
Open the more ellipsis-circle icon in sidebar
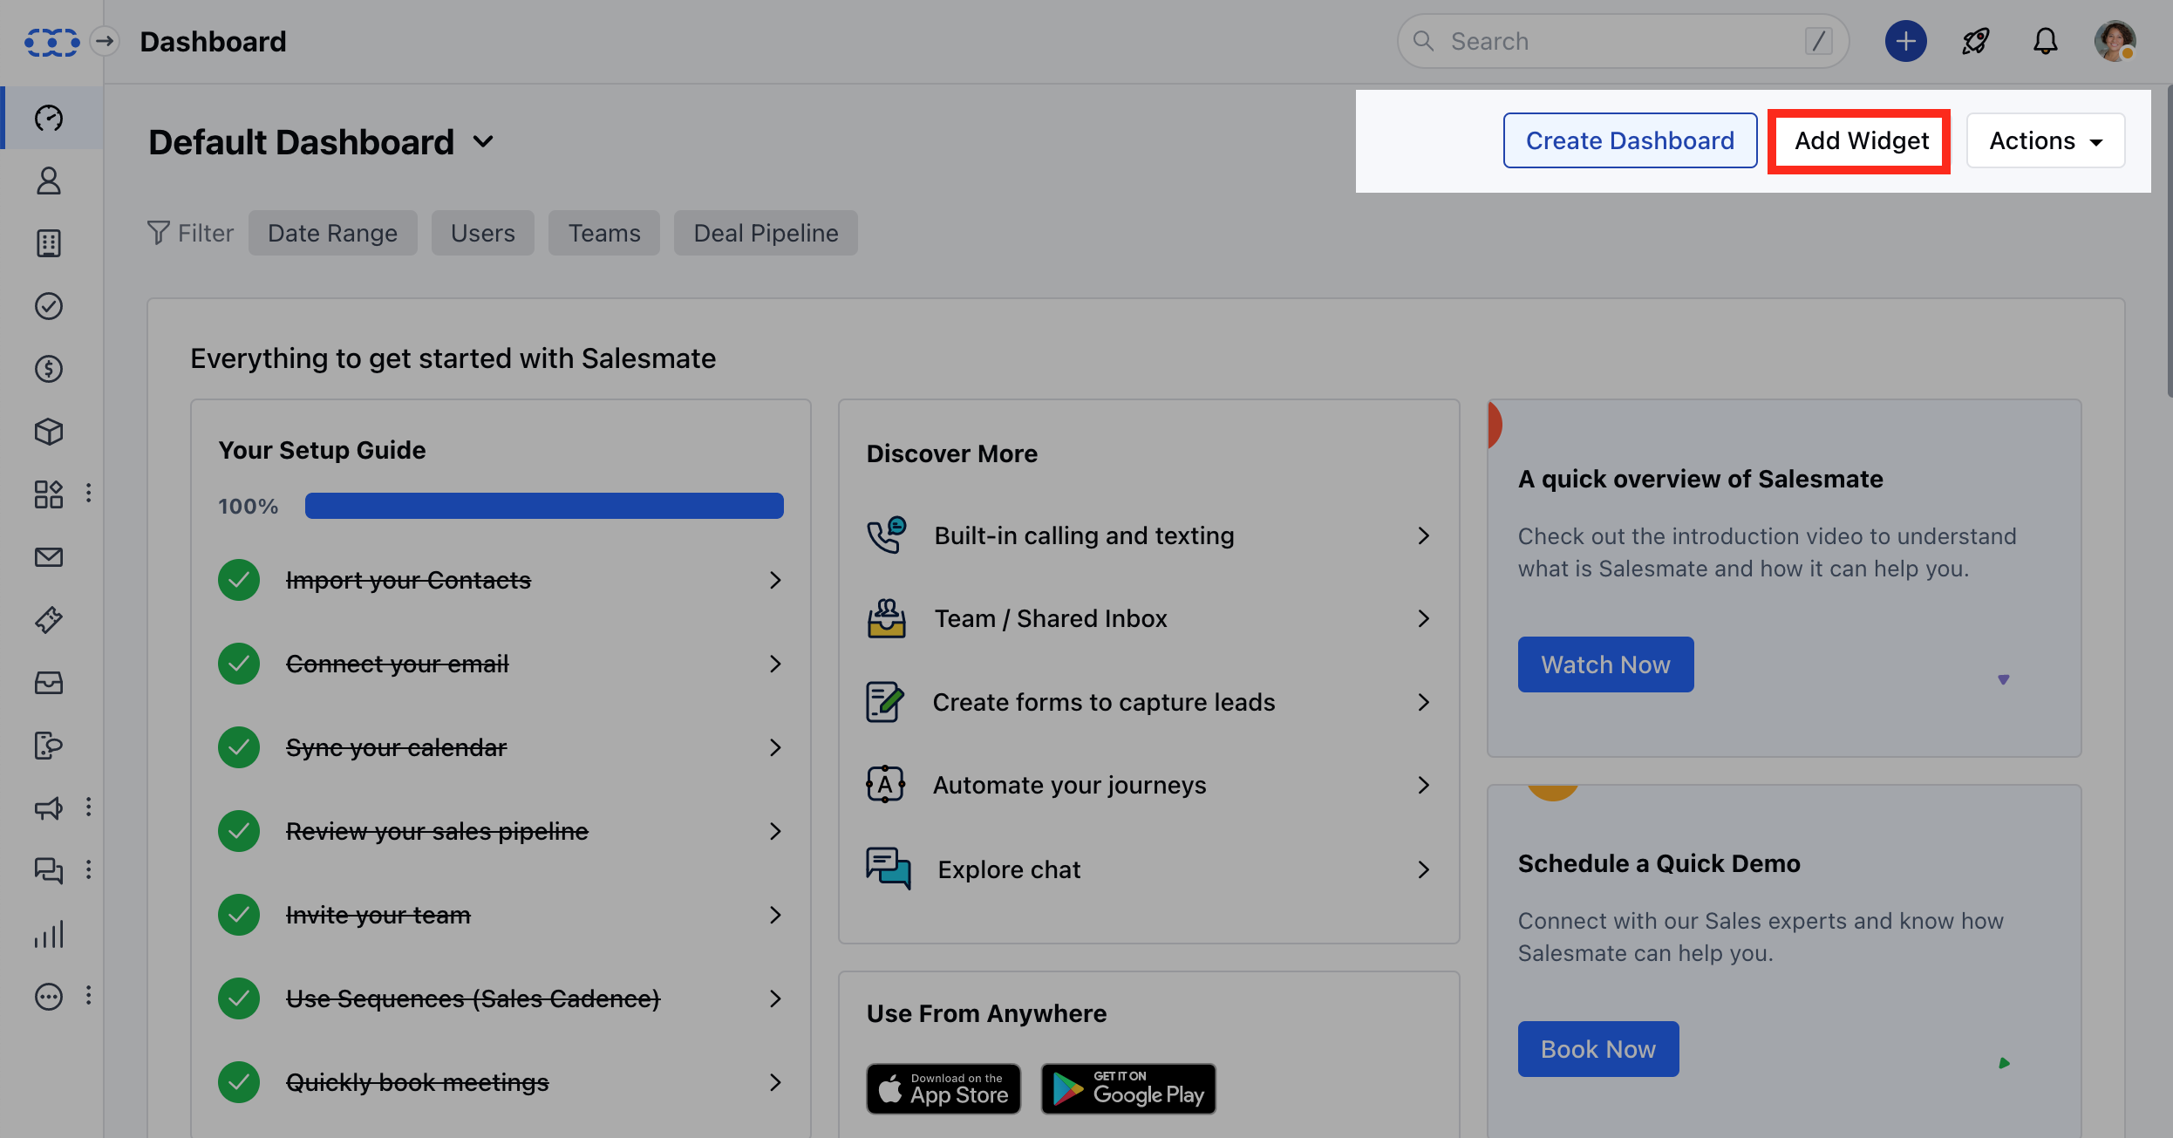[49, 997]
